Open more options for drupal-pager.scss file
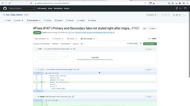Viewport: 190px width, 106px height. click(x=154, y=69)
